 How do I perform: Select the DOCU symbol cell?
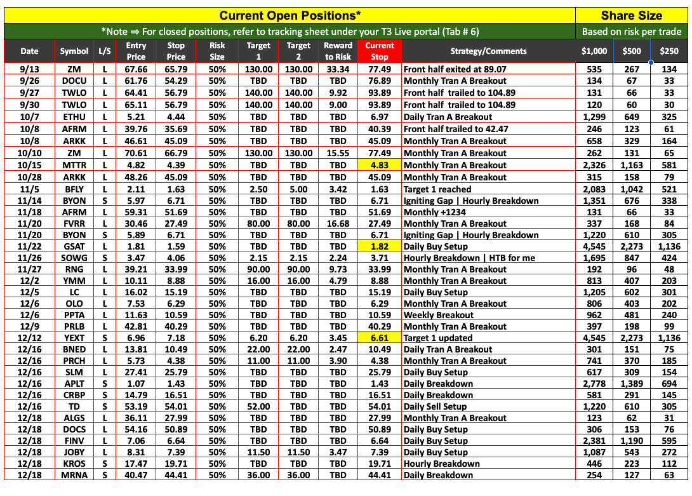[x=74, y=81]
